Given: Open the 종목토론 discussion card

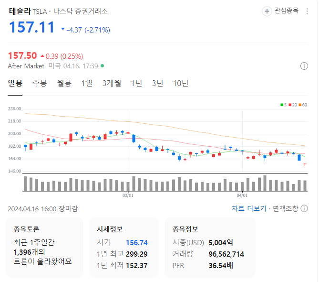Looking at the screenshot, I should (44, 248).
